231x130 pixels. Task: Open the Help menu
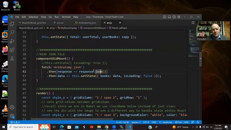tap(75, 17)
